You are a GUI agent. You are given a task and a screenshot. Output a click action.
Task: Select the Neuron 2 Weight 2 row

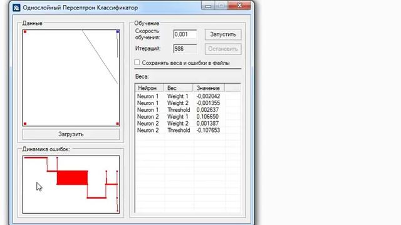pos(188,124)
